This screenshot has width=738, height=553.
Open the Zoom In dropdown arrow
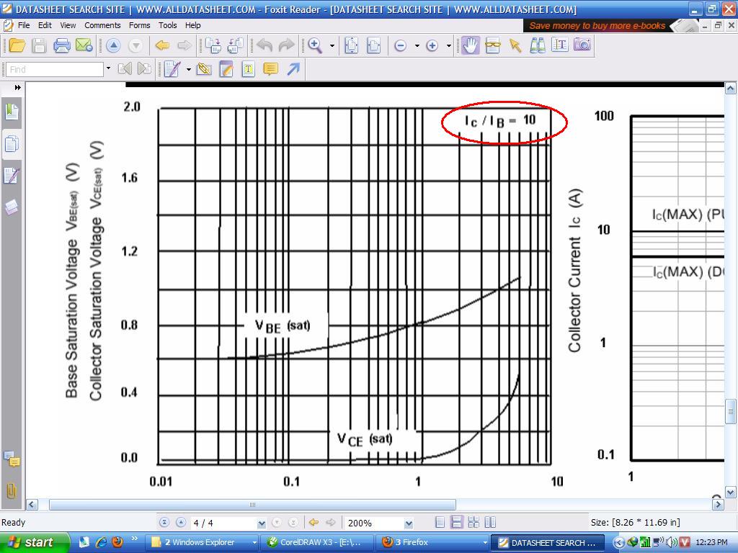click(x=448, y=45)
